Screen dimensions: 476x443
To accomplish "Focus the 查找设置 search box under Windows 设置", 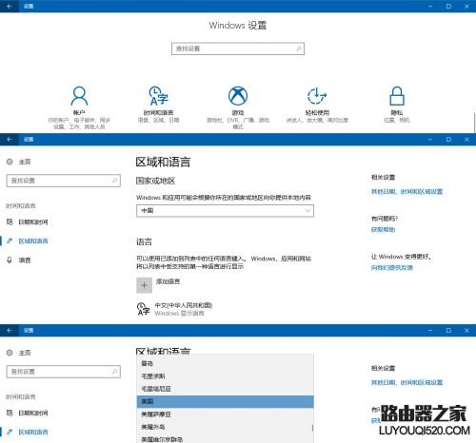I will point(238,48).
